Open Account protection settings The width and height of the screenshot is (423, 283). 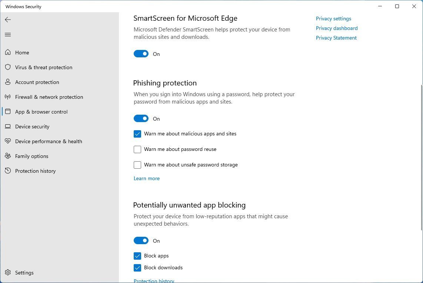(x=37, y=82)
